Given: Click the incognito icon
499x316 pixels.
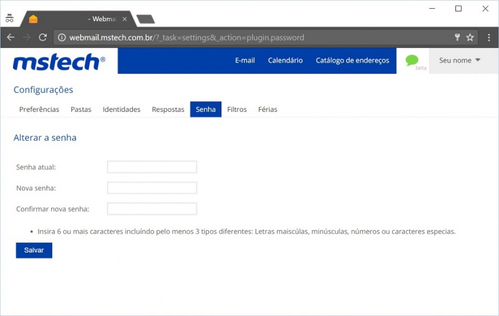Looking at the screenshot, I should coord(9,18).
